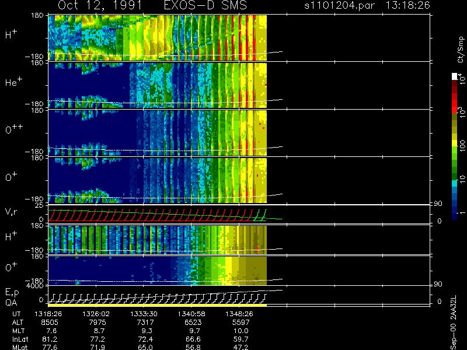Click the header time "13:18:26"
Image resolution: width=467 pixels, height=350 pixels.
tap(407, 5)
